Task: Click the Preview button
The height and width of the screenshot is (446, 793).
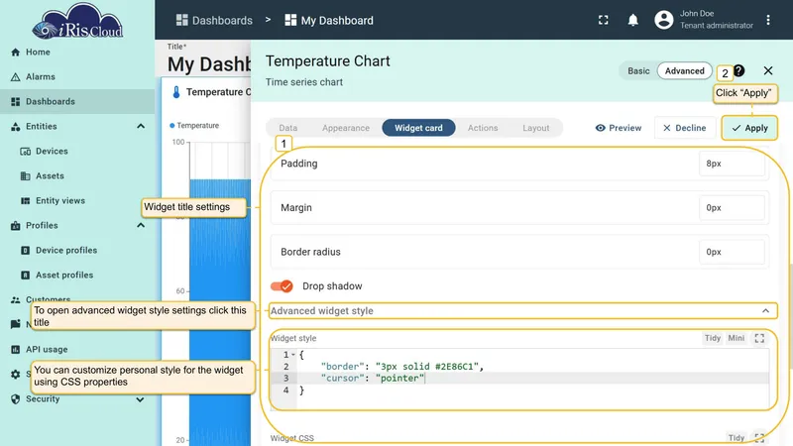Action: tap(619, 128)
